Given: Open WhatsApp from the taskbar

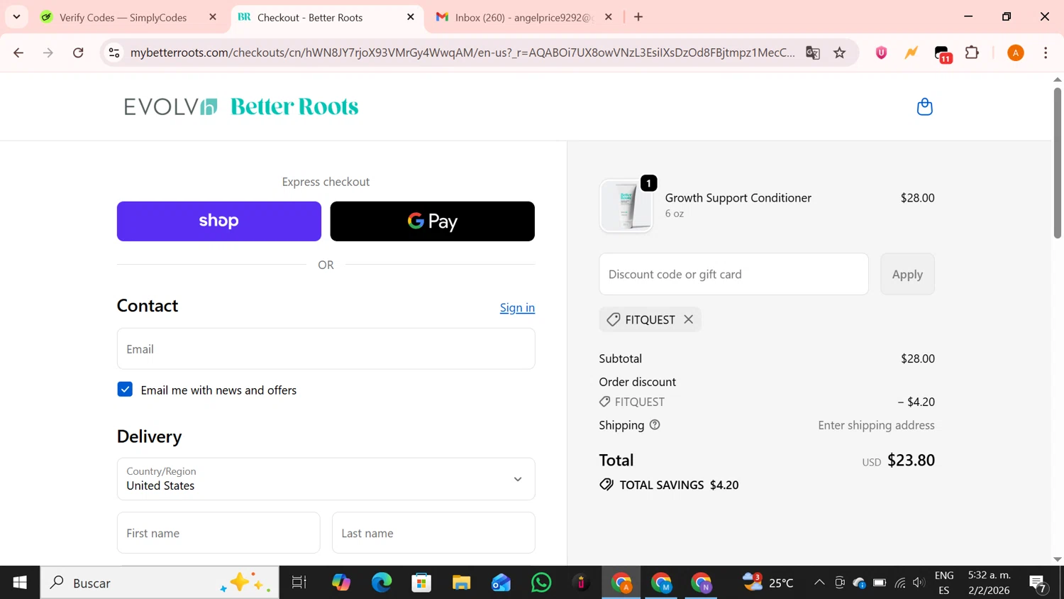Looking at the screenshot, I should tap(541, 583).
